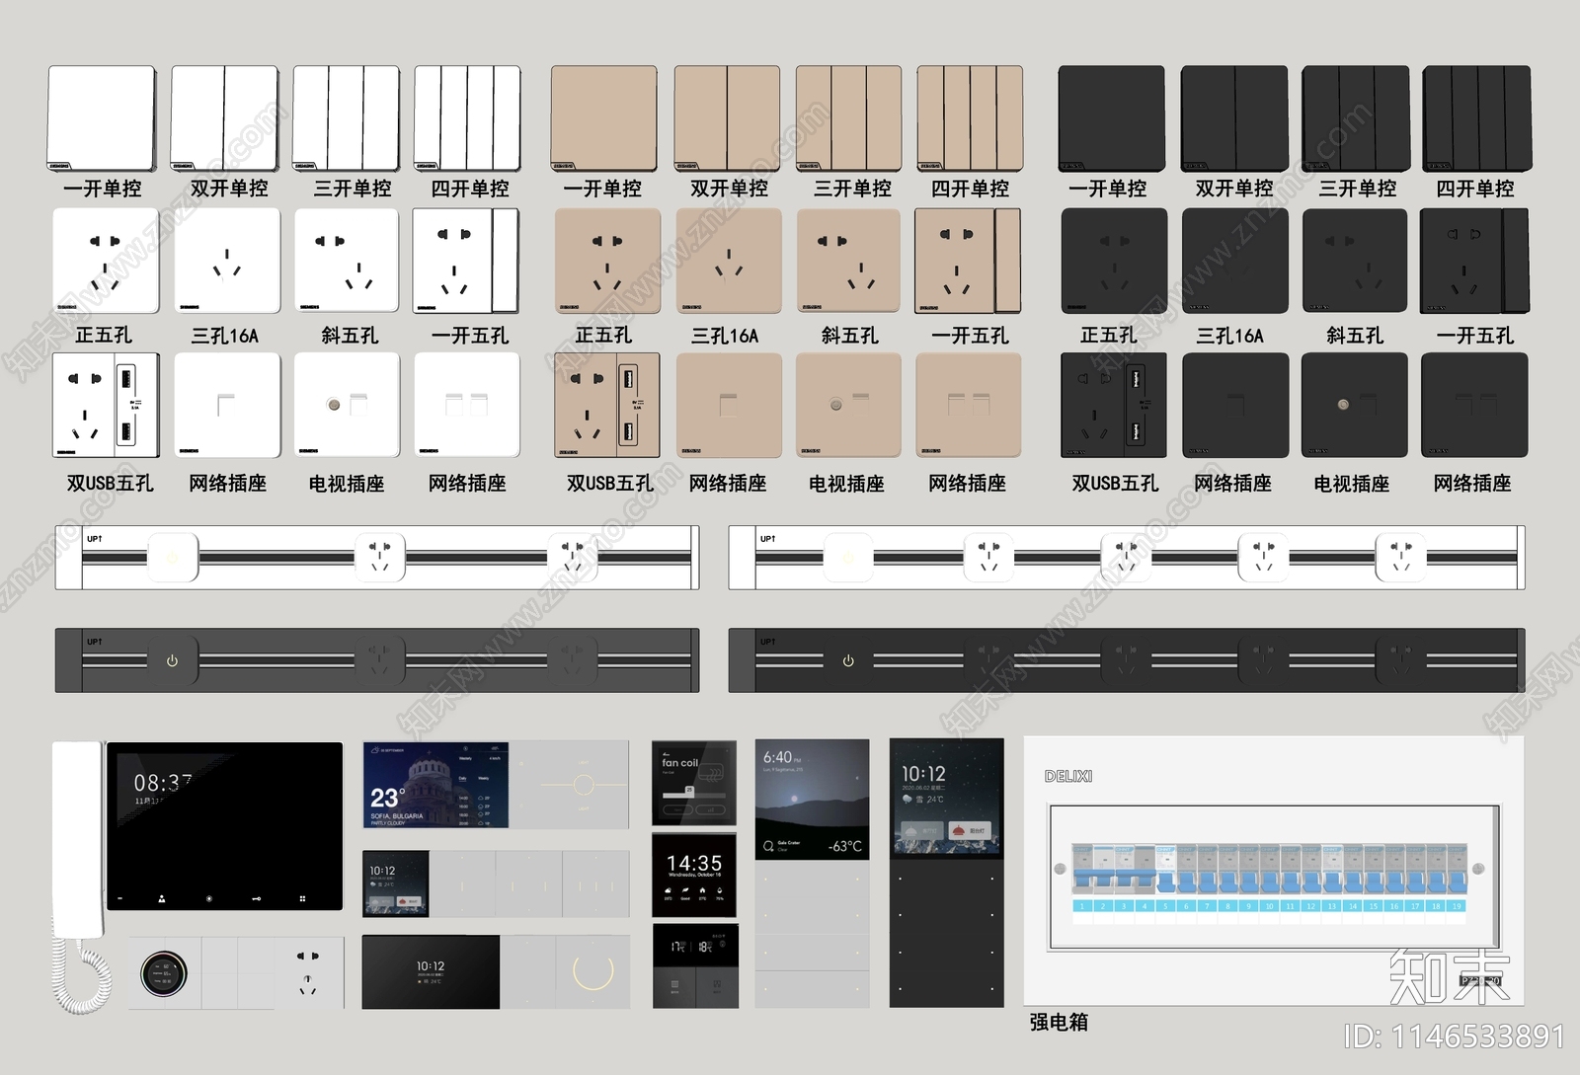Screen dimensions: 1580x1075
Task: Click the DELIXI breaker row in the distribution box
Action: coord(1269,869)
